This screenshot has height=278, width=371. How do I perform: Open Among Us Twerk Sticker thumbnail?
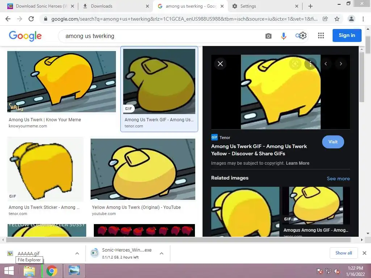pyautogui.click(x=45, y=169)
